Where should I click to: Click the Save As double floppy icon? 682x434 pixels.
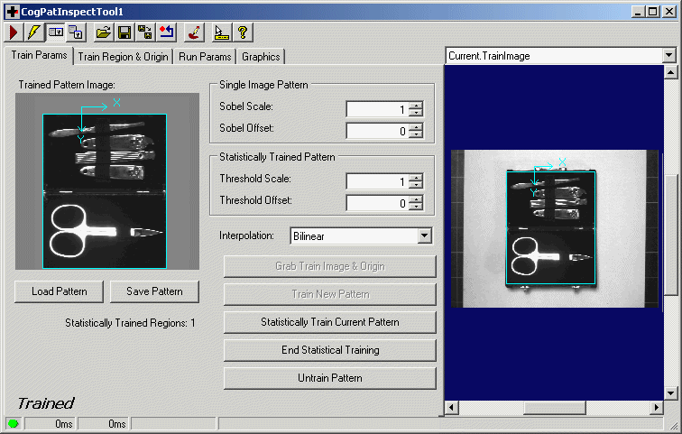pos(145,32)
